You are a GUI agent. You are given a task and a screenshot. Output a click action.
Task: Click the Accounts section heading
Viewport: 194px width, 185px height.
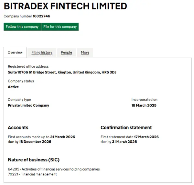point(18,127)
